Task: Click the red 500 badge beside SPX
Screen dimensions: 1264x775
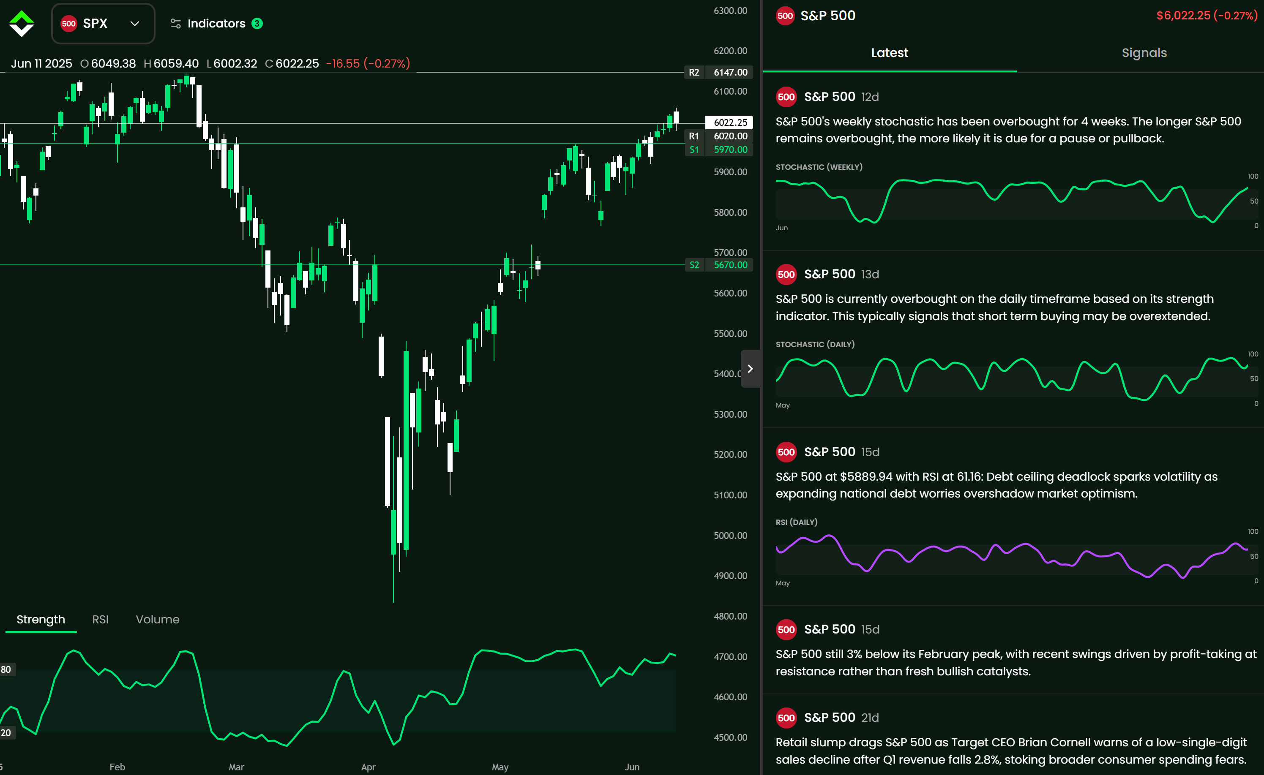Action: [x=69, y=24]
